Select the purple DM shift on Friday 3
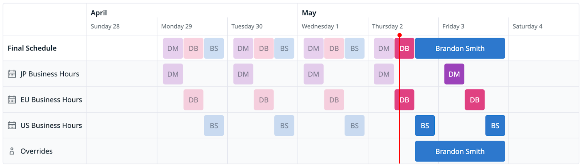 454,74
